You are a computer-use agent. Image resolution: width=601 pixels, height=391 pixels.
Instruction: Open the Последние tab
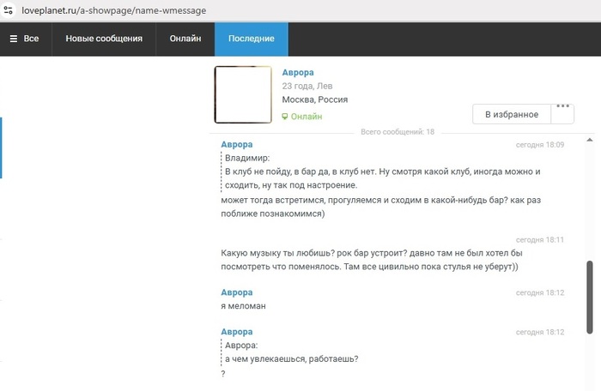point(252,39)
